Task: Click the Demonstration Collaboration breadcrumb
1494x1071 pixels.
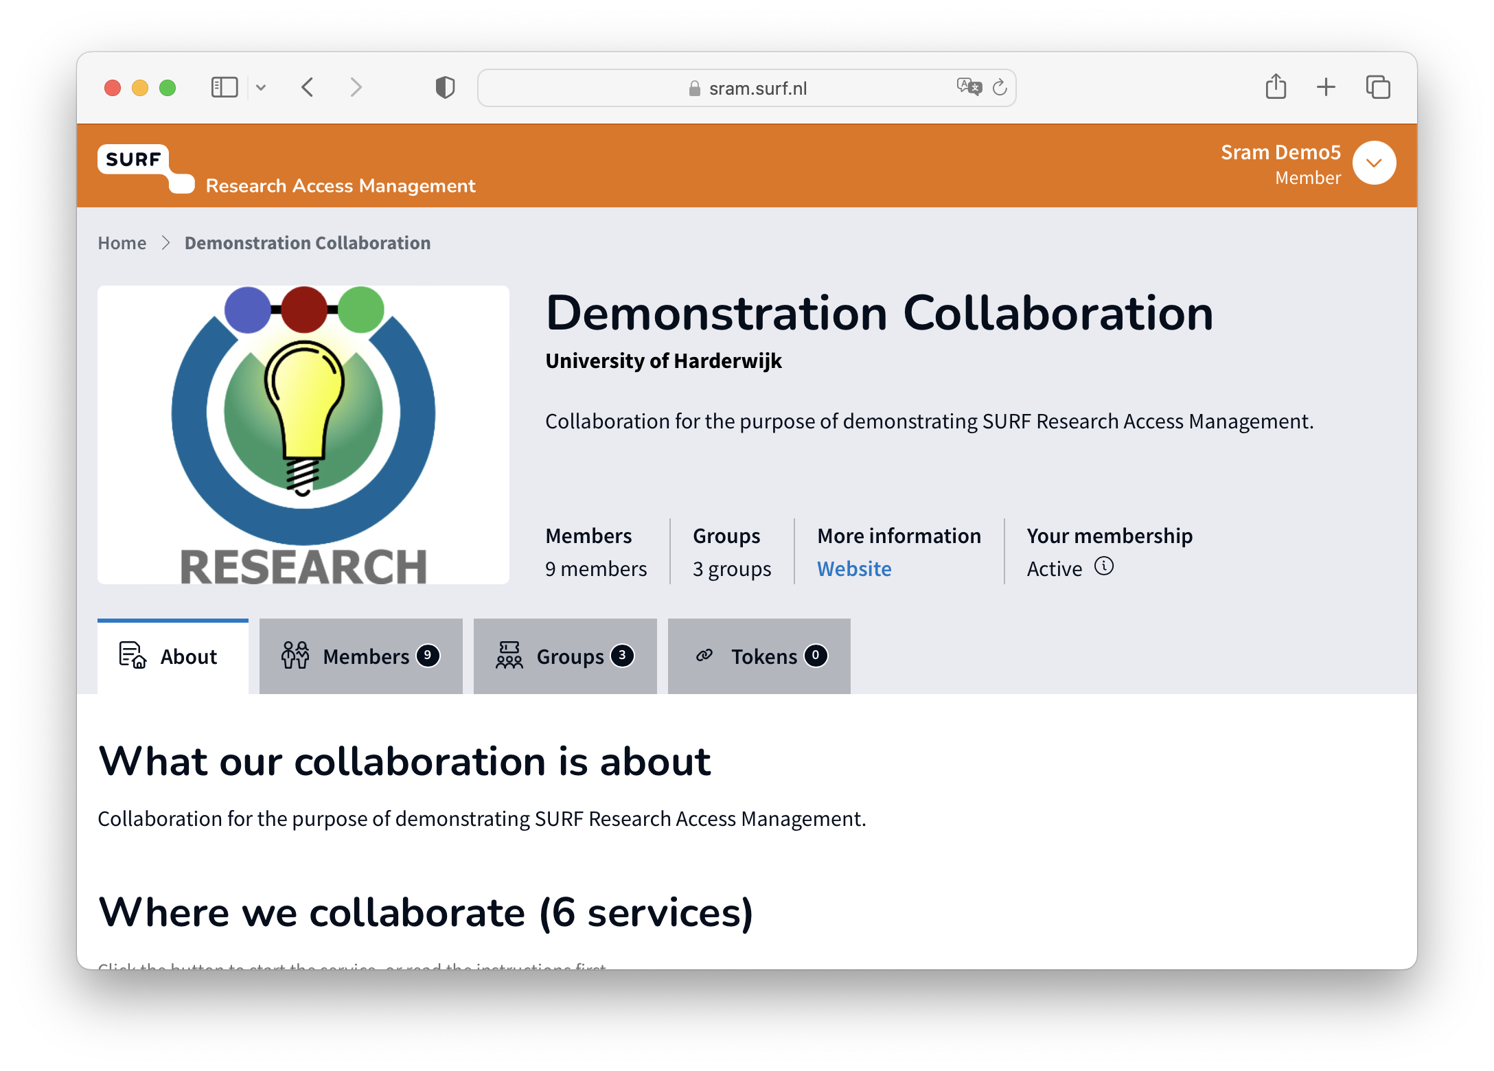Action: click(x=308, y=243)
